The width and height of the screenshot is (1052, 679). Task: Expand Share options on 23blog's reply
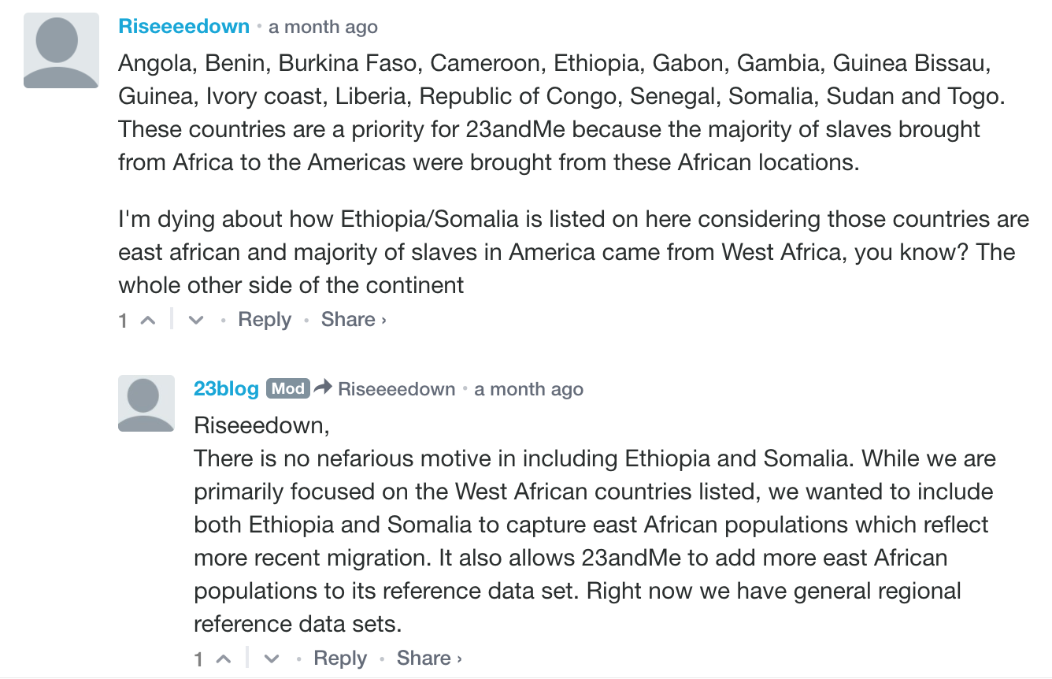pos(428,659)
